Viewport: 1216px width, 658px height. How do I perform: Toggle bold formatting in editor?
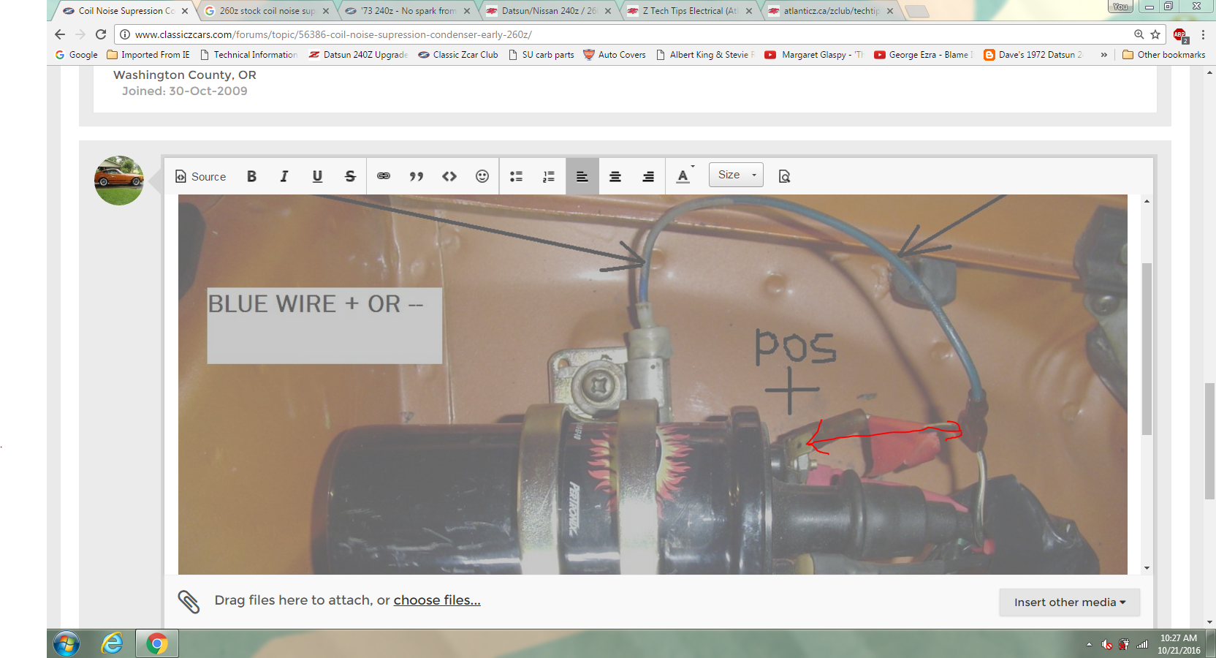point(251,176)
